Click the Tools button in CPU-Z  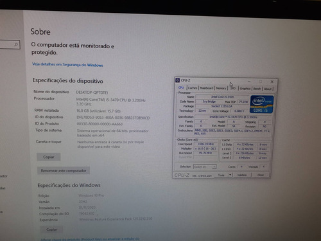(221, 175)
